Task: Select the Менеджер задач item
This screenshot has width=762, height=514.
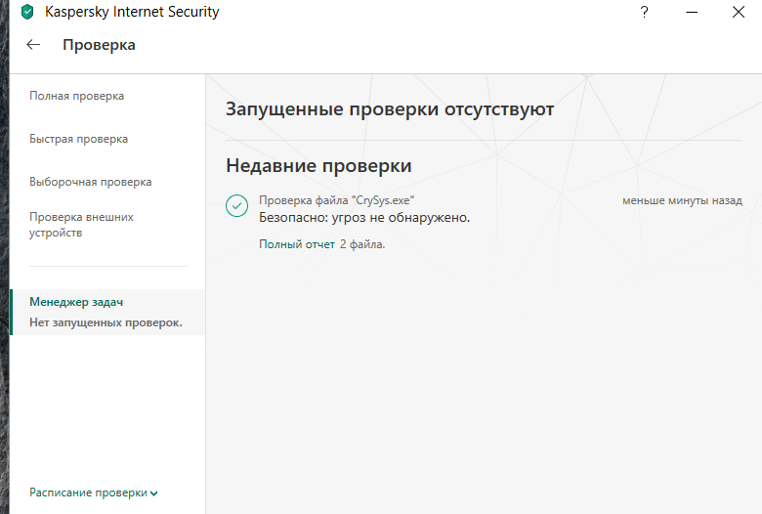Action: click(x=77, y=302)
